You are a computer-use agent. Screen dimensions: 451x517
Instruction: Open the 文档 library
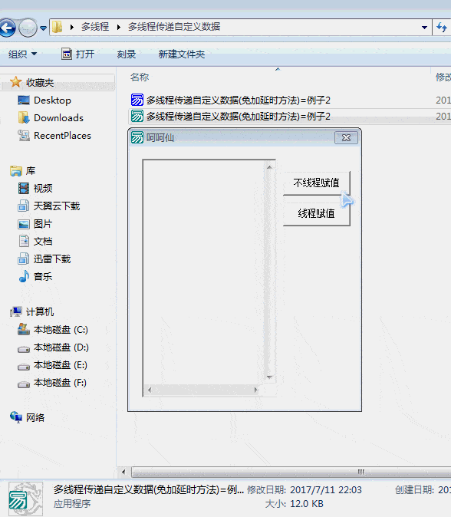(35, 242)
